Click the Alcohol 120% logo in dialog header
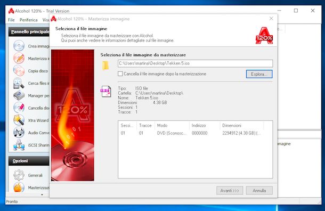 click(264, 36)
